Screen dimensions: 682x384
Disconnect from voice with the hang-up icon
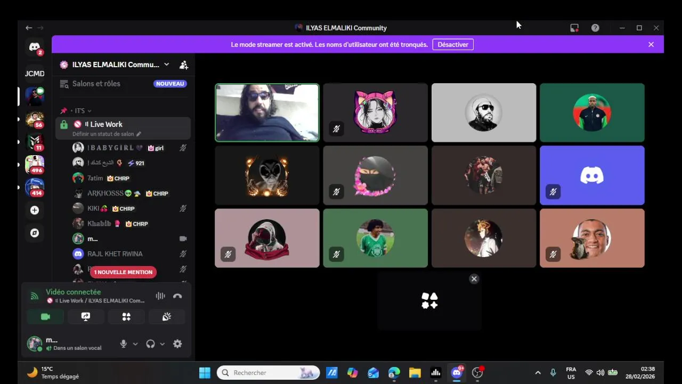point(177,296)
